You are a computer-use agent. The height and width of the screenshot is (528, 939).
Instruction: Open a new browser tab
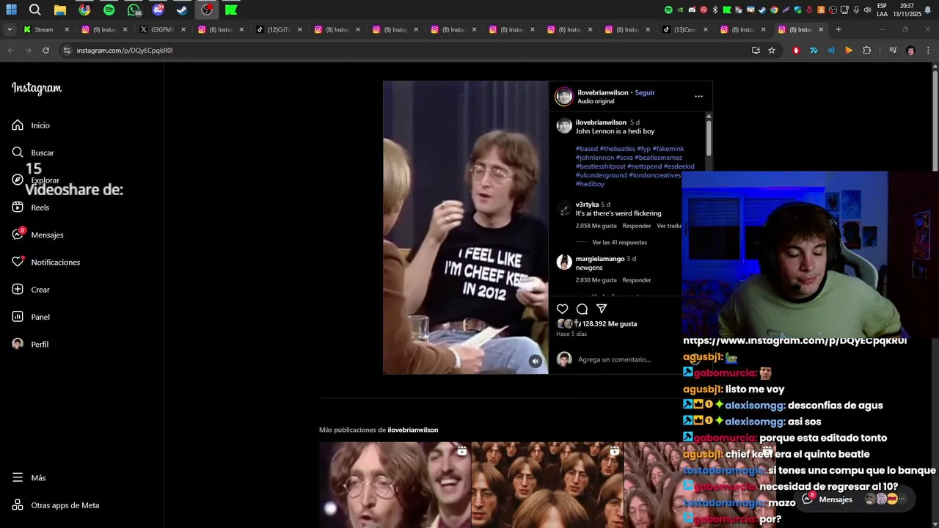coord(838,29)
